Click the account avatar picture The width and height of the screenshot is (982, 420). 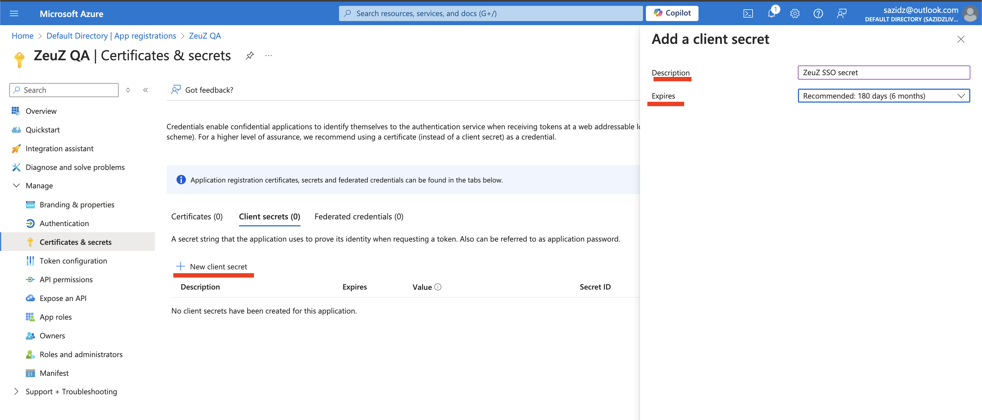point(970,14)
